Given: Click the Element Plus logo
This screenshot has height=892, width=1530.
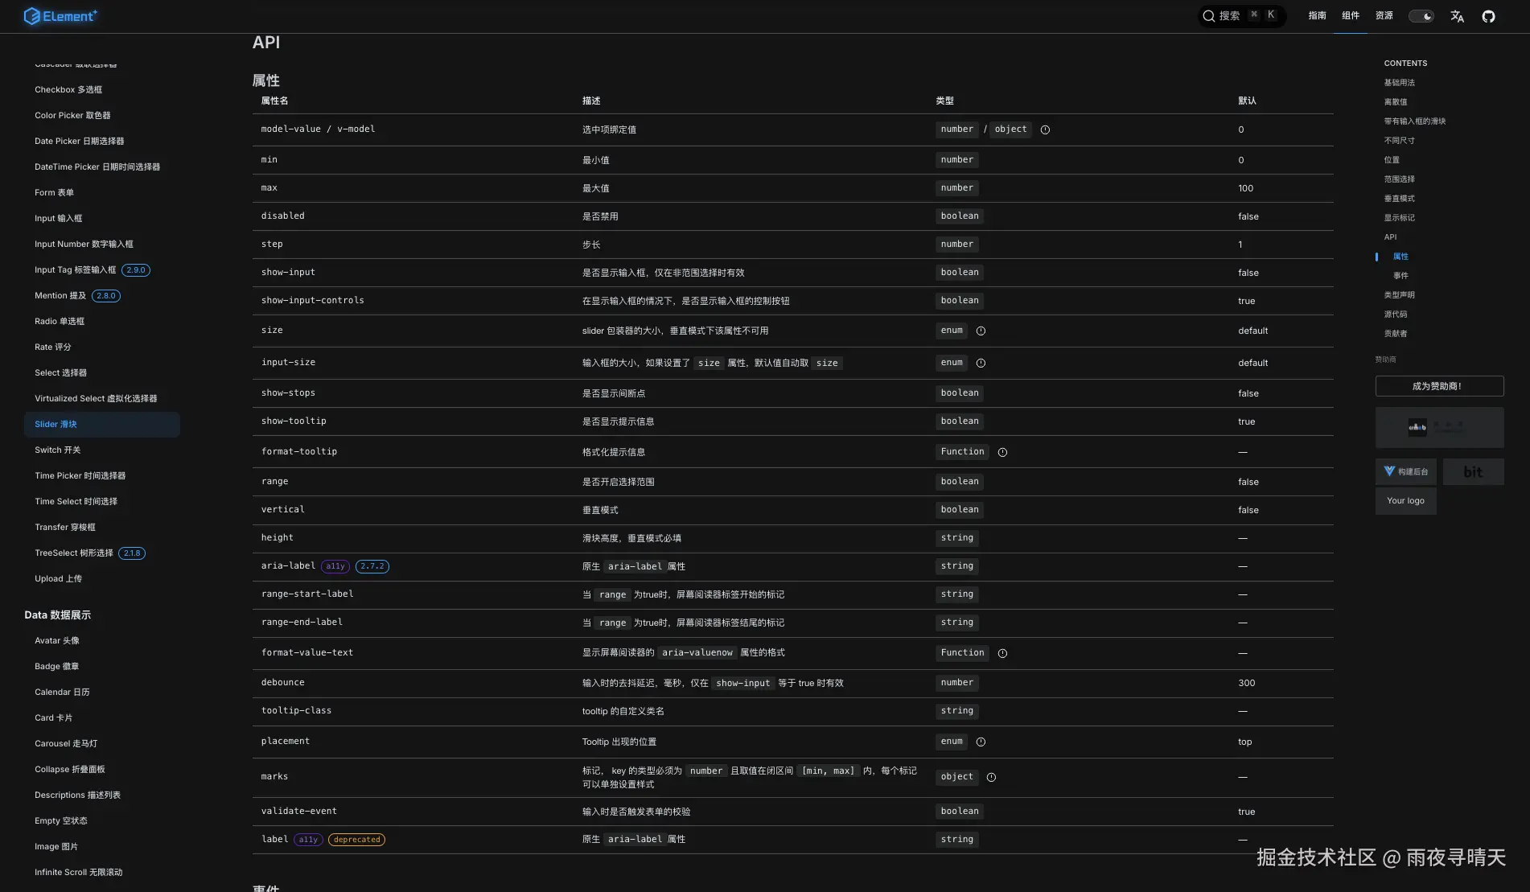Looking at the screenshot, I should pyautogui.click(x=60, y=16).
